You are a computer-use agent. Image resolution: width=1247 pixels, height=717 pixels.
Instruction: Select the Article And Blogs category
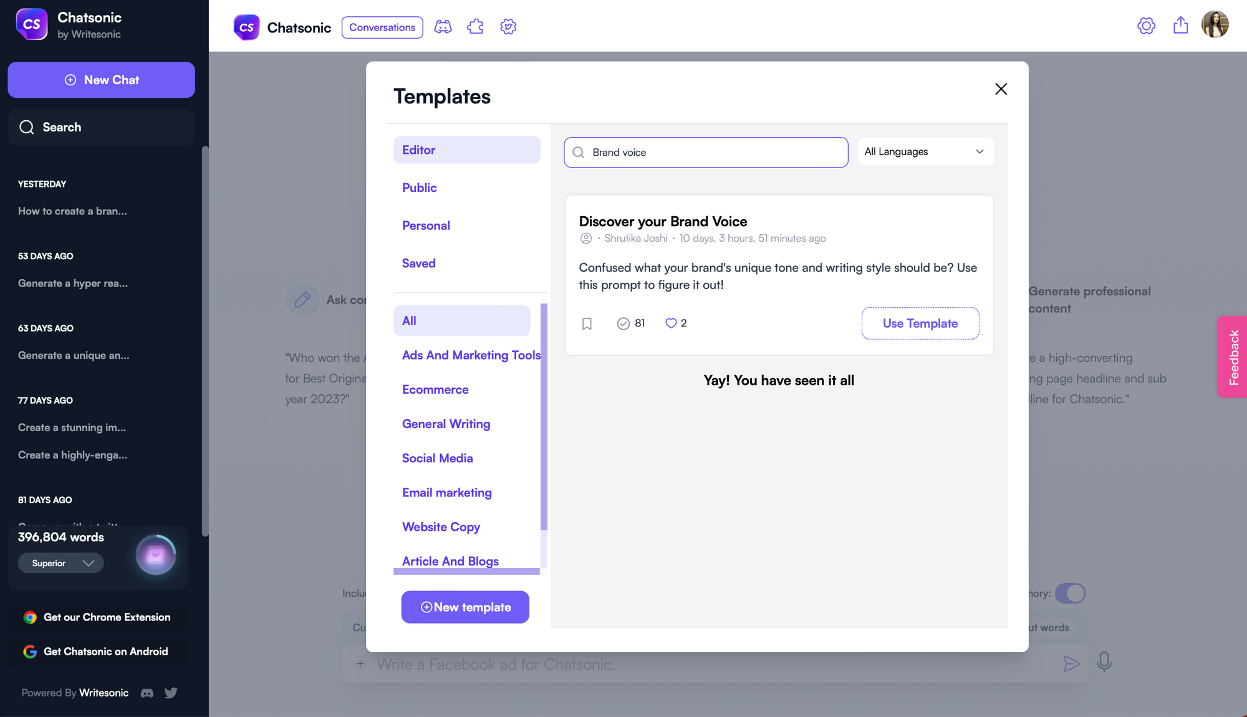click(x=451, y=561)
